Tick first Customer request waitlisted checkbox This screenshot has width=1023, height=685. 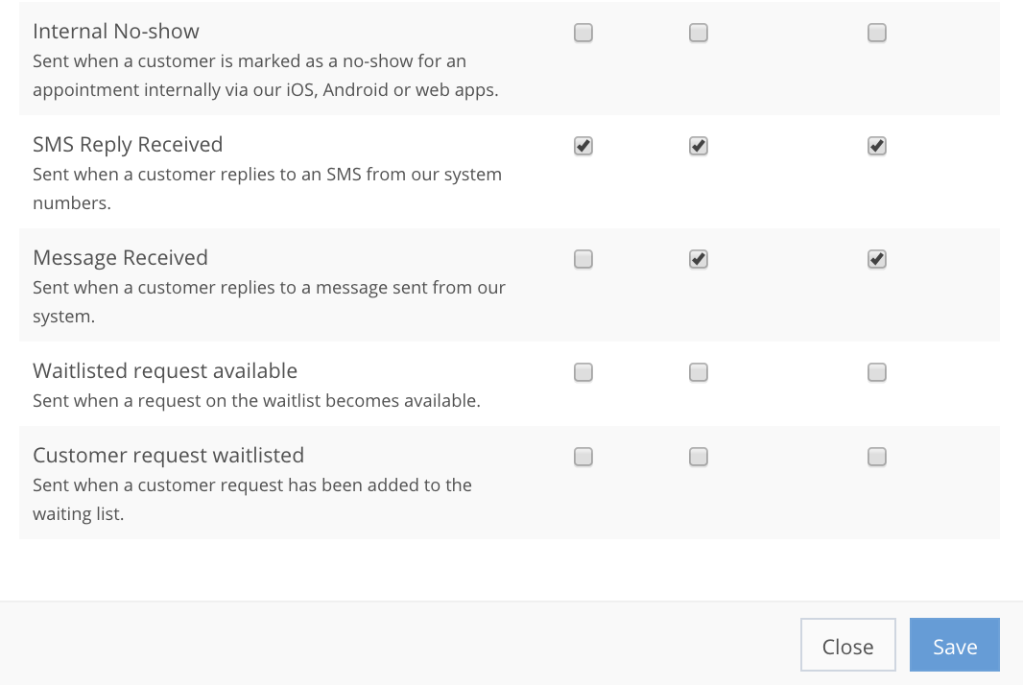click(x=583, y=457)
